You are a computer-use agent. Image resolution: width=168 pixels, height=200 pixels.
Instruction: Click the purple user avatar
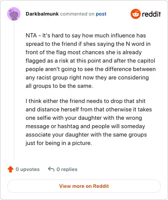(14, 14)
